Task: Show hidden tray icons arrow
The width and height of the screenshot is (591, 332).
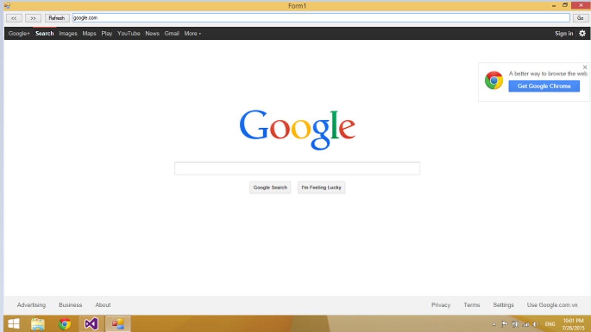Action: tap(495, 324)
